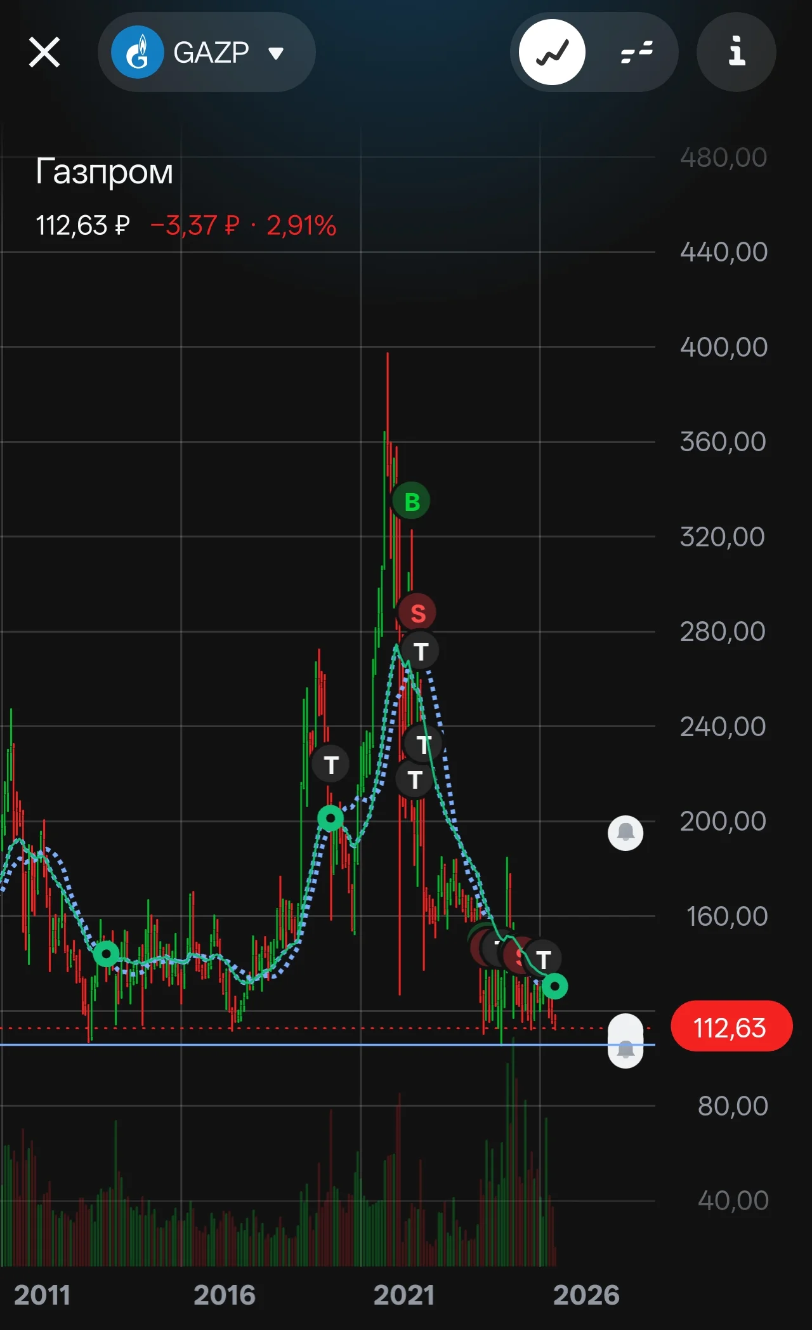Tap the T marker beside the latest green dot
This screenshot has width=812, height=1330.
pos(543,959)
